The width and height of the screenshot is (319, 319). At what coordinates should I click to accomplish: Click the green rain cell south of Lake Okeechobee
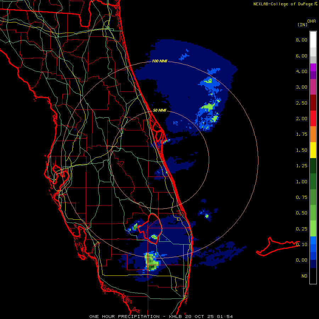(151, 262)
